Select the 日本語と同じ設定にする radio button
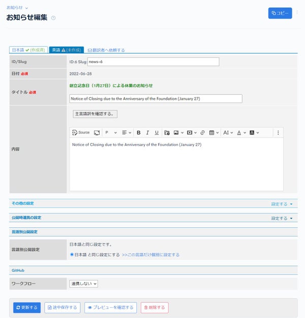This screenshot has width=305, height=318. pyautogui.click(x=72, y=255)
